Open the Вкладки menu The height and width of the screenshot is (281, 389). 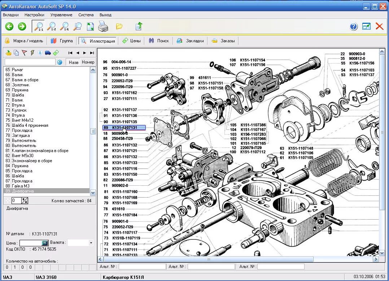pyautogui.click(x=11, y=15)
